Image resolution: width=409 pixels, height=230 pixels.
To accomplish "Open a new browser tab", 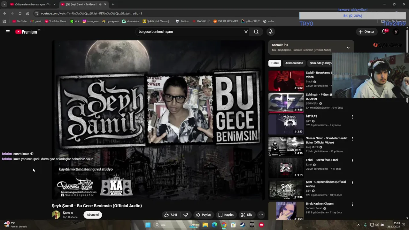I will tap(113, 4).
